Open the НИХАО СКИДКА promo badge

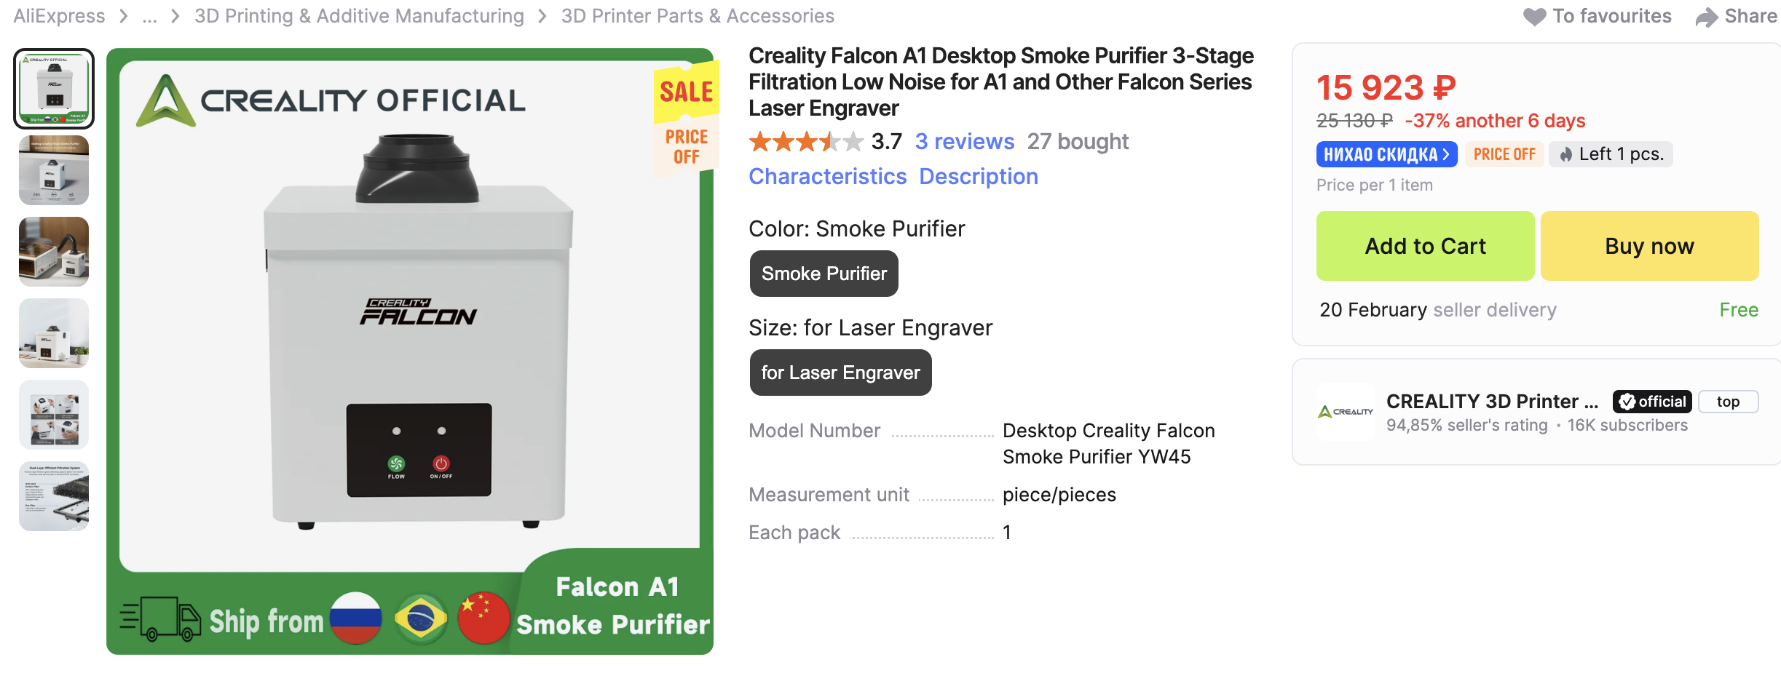click(x=1386, y=154)
